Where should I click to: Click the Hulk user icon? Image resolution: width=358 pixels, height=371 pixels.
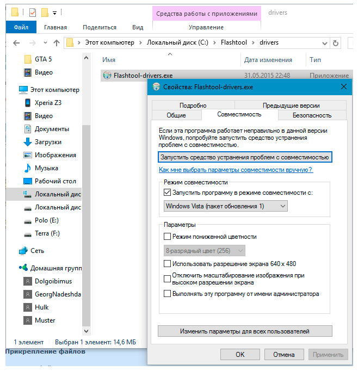(x=28, y=307)
